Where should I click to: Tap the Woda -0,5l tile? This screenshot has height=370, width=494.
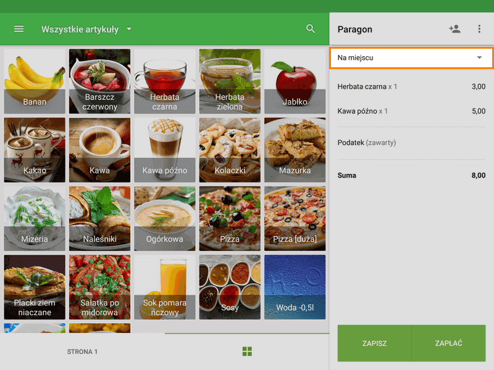tap(295, 287)
